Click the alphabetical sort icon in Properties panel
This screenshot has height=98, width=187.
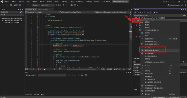[x=137, y=68]
